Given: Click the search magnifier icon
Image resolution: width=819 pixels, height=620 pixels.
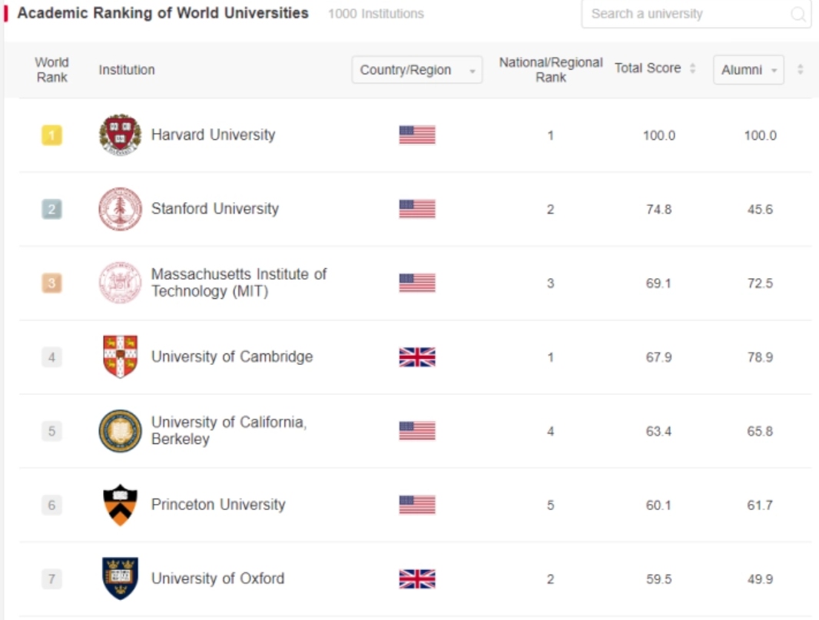Looking at the screenshot, I should tap(798, 15).
